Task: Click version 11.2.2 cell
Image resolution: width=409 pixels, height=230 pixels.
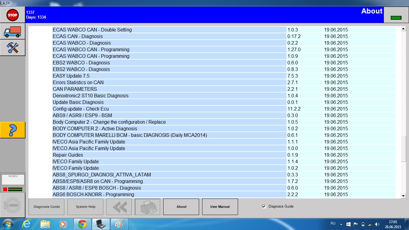Action: coord(305,109)
